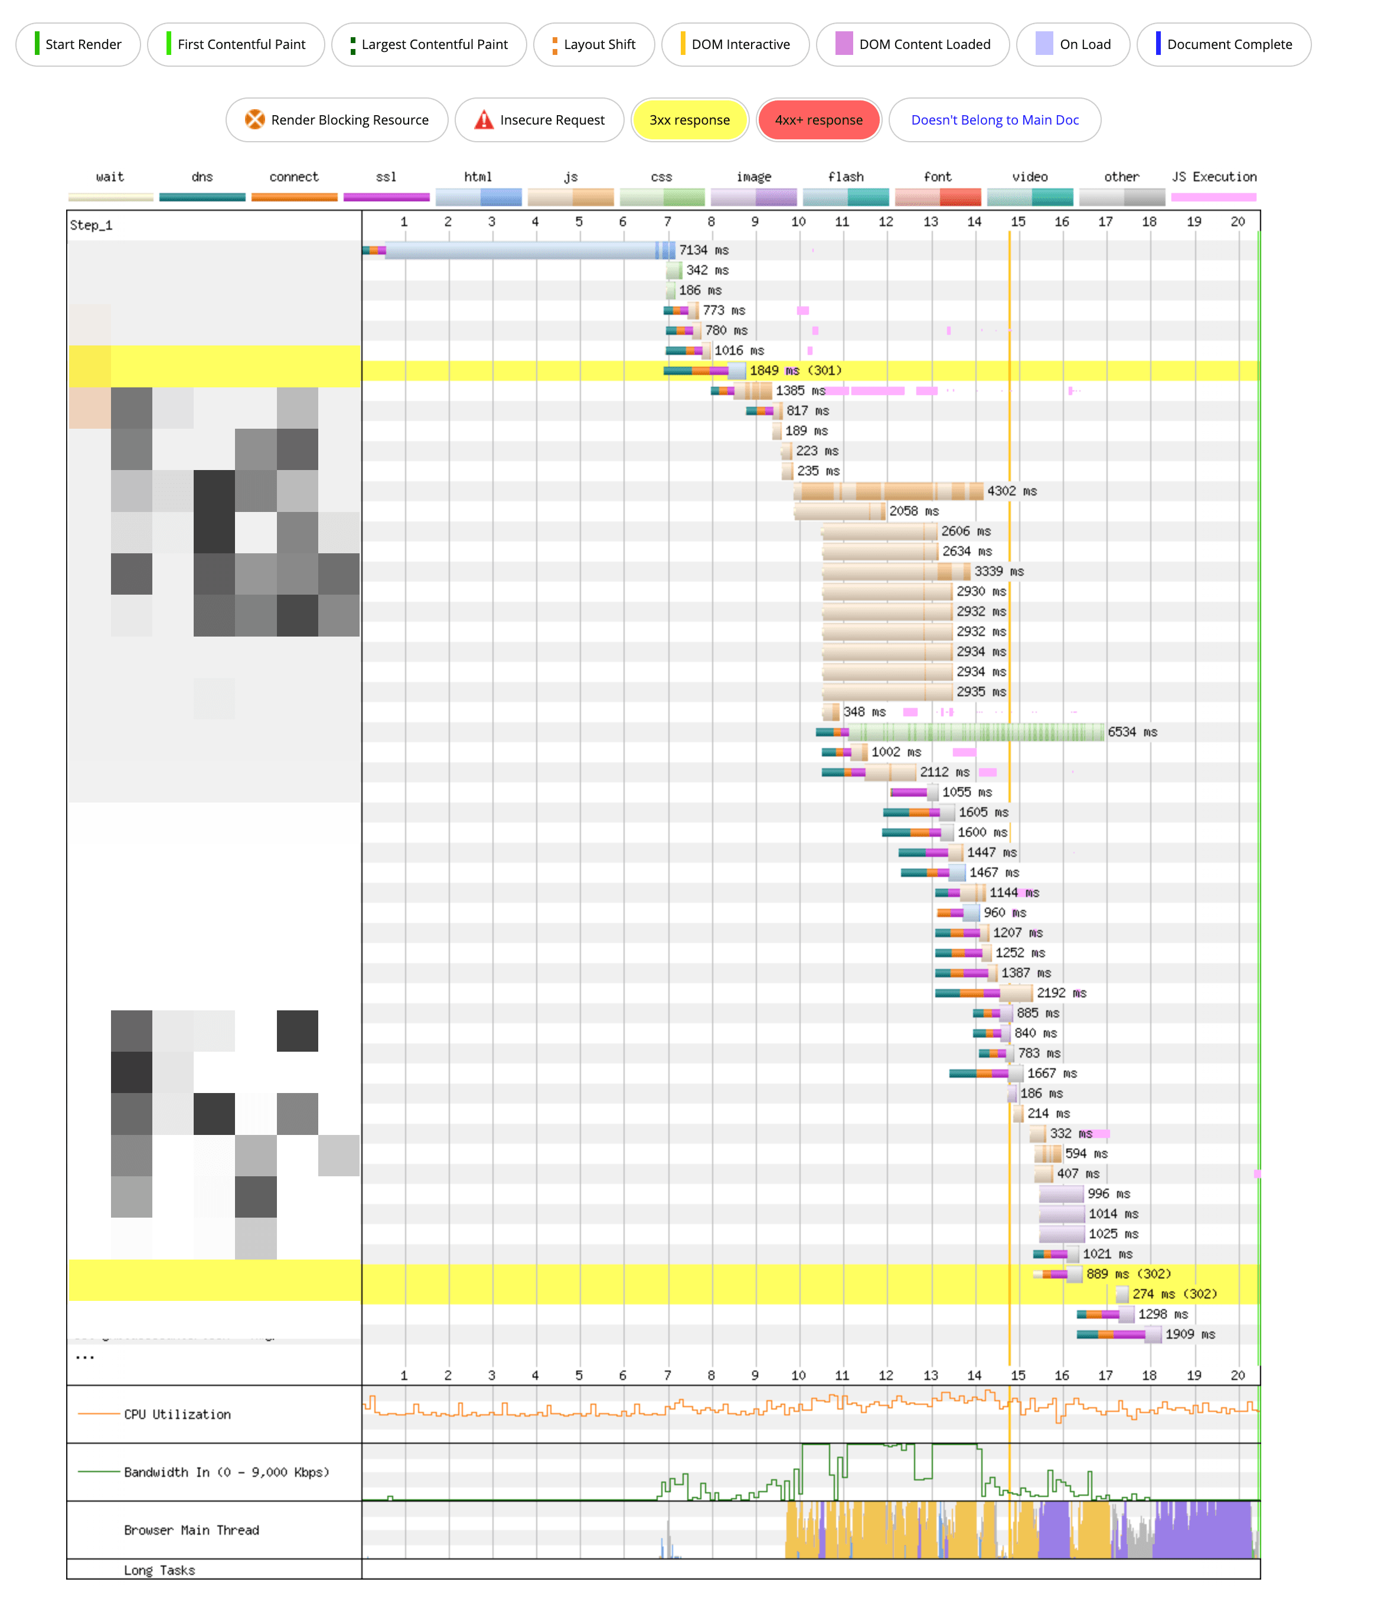This screenshot has width=1384, height=1605.
Task: Click the JS Execution pink color swatch
Action: point(1213,198)
